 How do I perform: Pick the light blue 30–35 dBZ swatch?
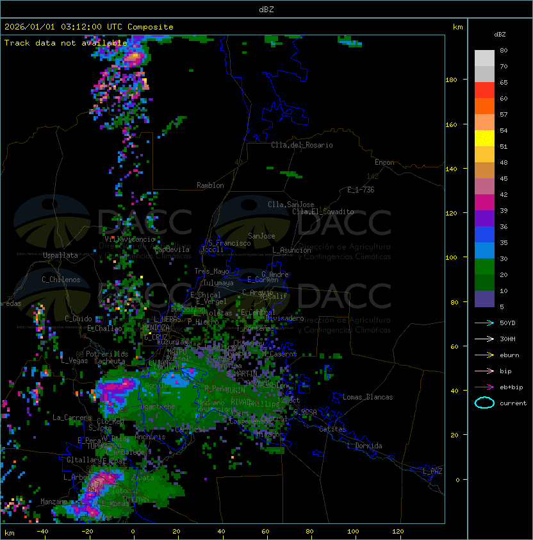pos(484,251)
